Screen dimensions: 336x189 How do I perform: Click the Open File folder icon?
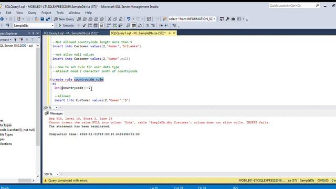36,19
